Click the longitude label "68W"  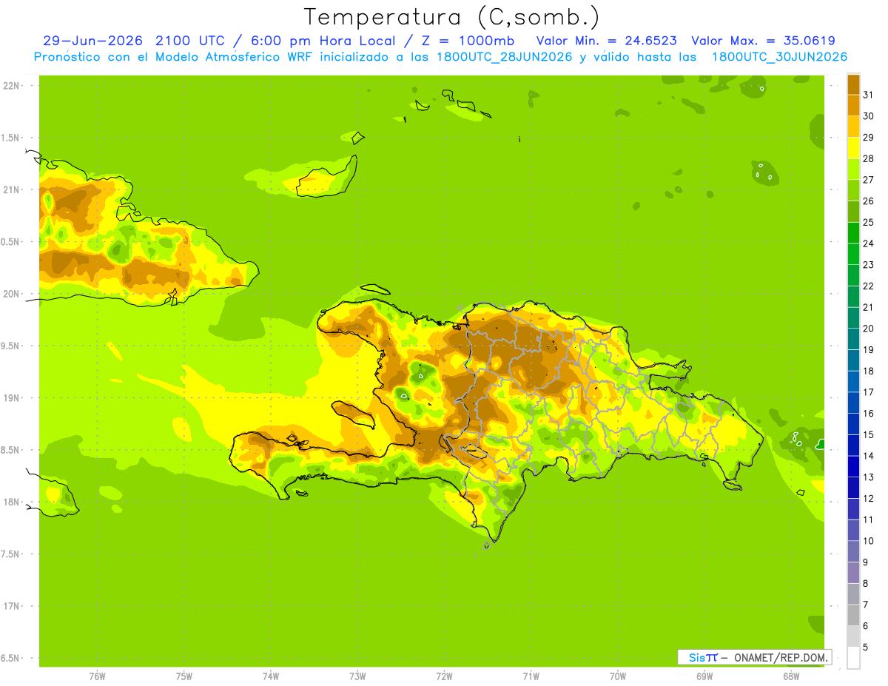coord(791,676)
